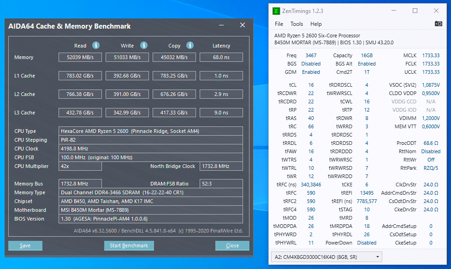Click the VDIMM value 1,2000V
The height and width of the screenshot is (269, 451).
431,118
